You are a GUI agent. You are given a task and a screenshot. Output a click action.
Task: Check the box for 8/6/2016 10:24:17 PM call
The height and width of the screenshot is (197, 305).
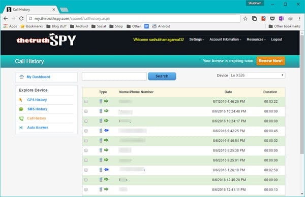(x=86, y=121)
